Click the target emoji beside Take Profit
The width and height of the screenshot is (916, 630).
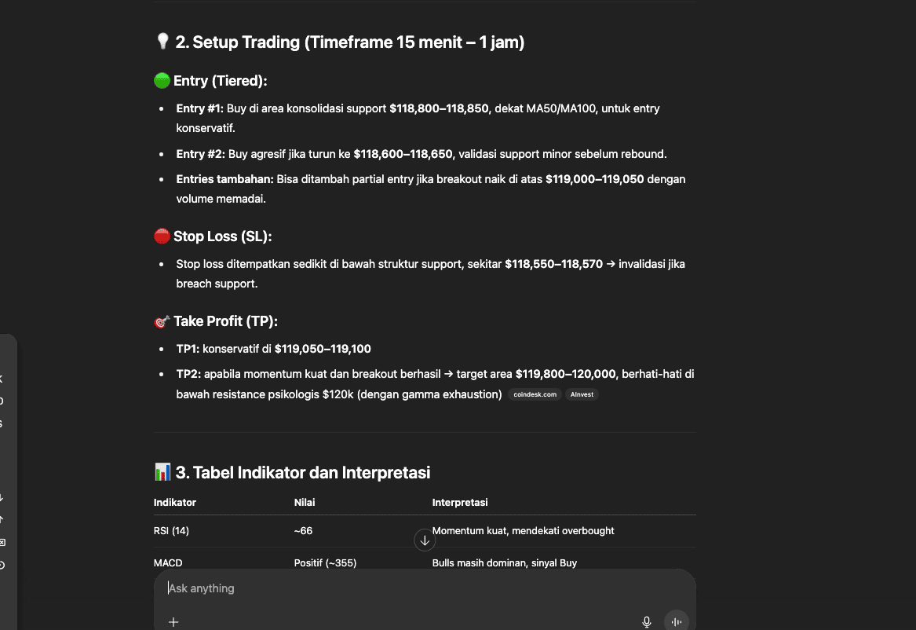pos(162,321)
